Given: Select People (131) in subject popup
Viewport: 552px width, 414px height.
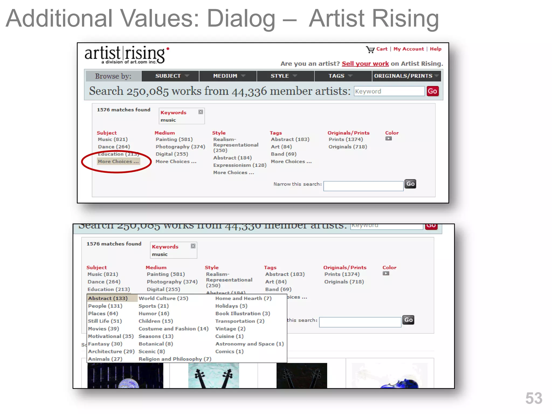Looking at the screenshot, I should click(x=105, y=306).
